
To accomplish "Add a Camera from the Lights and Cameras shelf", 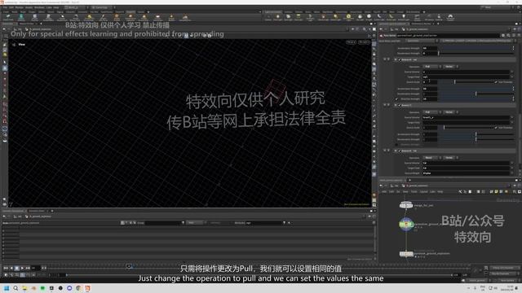I will click(x=268, y=17).
